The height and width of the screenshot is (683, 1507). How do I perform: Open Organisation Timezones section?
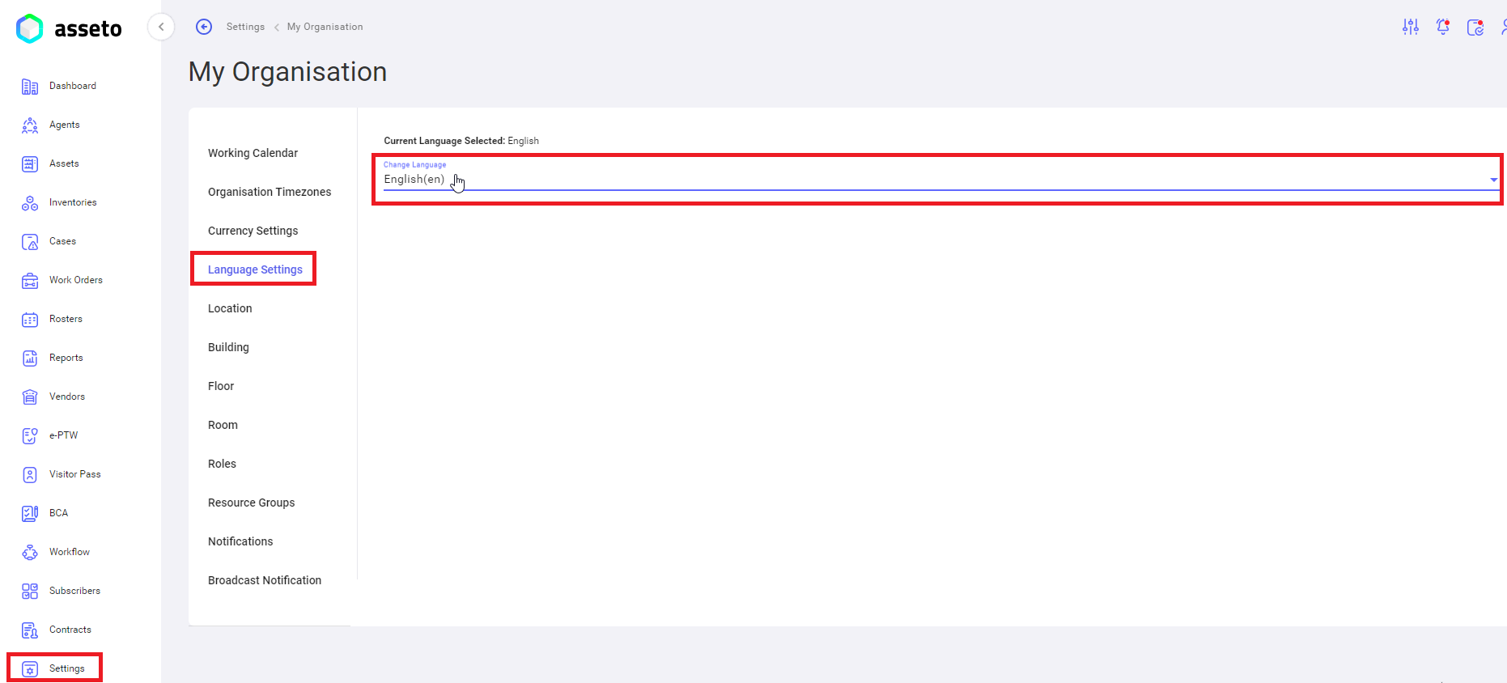tap(270, 192)
